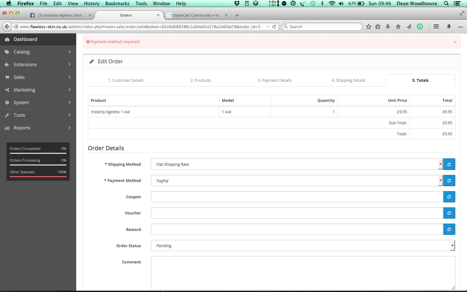Switch to 2. Products tab

[x=200, y=80]
